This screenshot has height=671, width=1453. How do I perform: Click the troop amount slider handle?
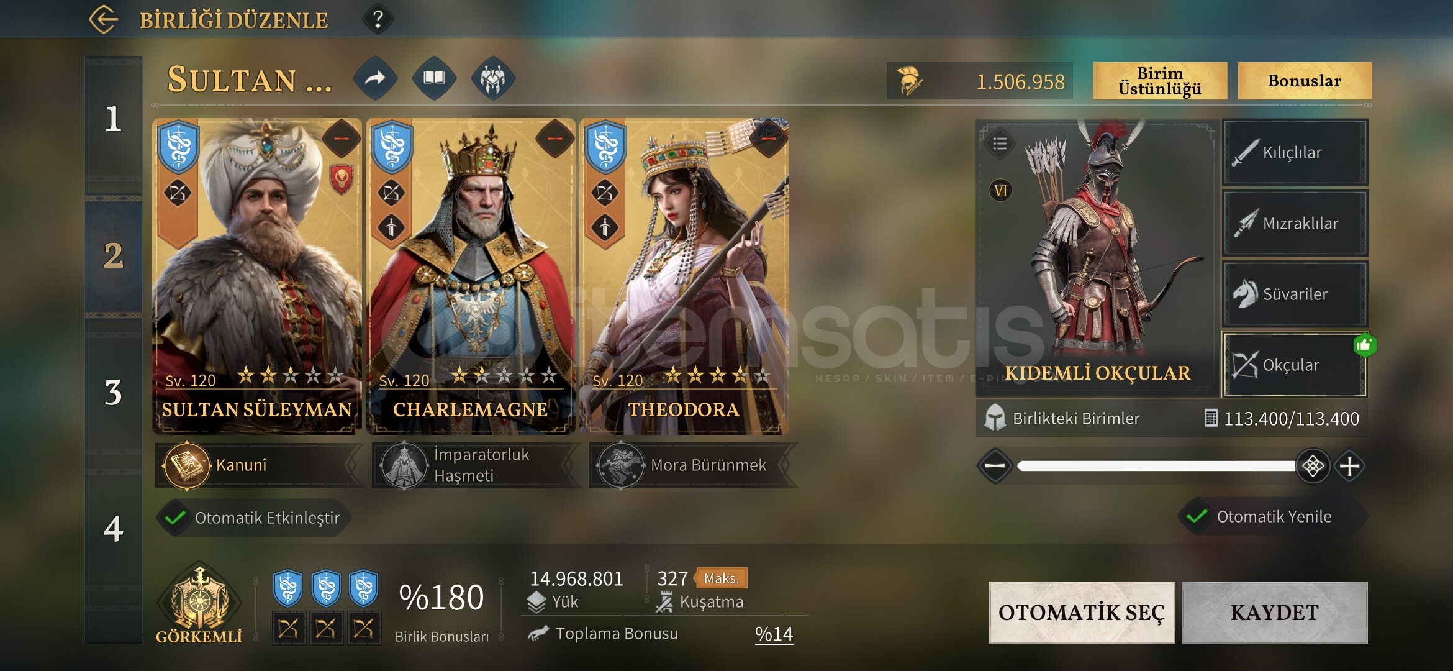point(1313,466)
